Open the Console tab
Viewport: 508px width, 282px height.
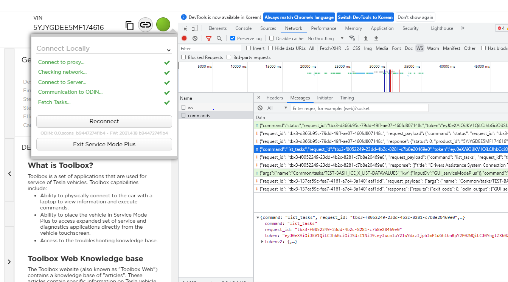coord(243,28)
